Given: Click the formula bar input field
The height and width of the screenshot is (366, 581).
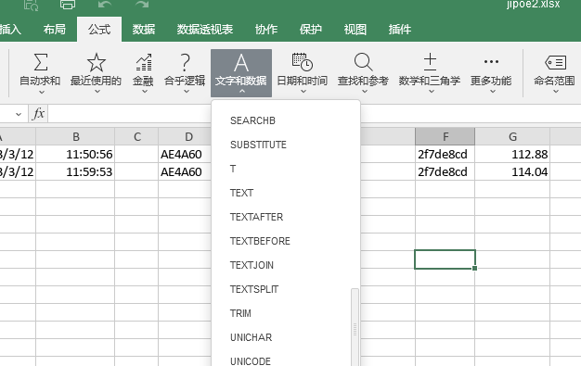Looking at the screenshot, I should point(315,114).
